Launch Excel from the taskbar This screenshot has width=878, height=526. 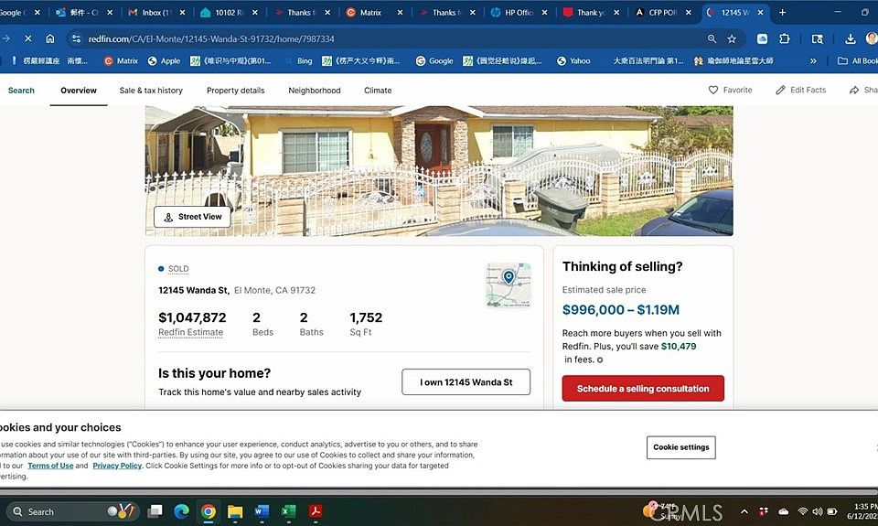pyautogui.click(x=288, y=510)
